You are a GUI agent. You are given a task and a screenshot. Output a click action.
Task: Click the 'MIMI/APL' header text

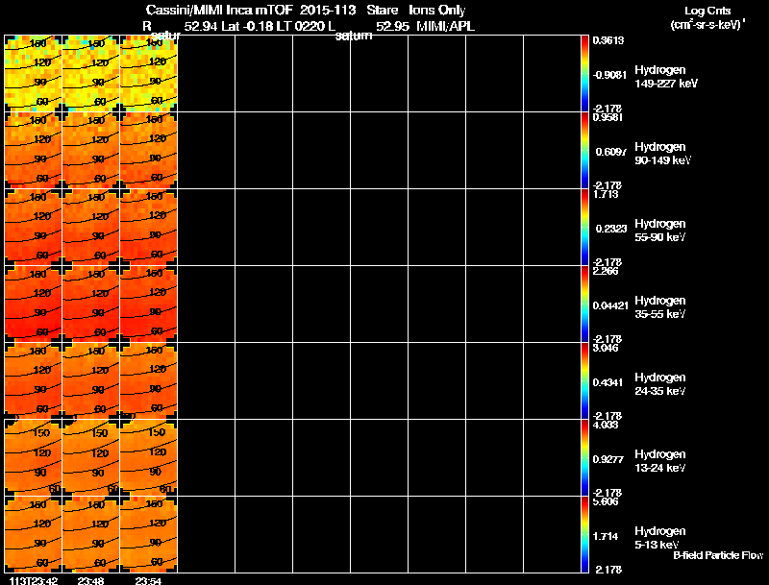(445, 26)
